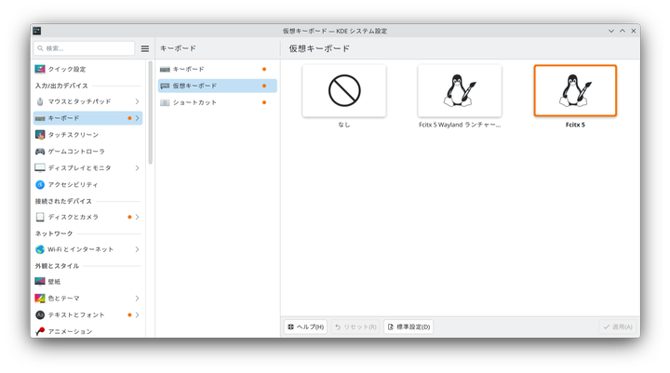
Task: Expand the ディスプレイとモニタ chevron
Action: pyautogui.click(x=137, y=168)
